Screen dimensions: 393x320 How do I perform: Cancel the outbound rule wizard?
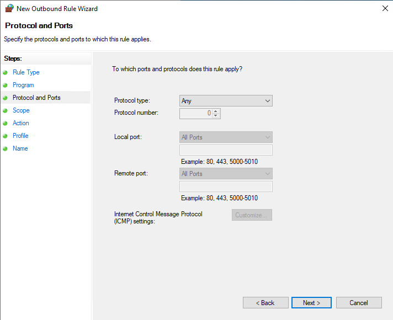tap(359, 303)
